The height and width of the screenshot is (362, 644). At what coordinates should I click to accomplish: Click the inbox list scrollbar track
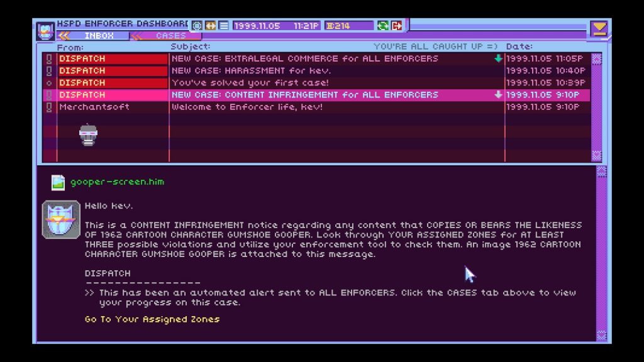coord(597,107)
